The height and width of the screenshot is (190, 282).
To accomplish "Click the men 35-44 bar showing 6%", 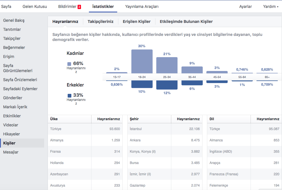I will tap(192, 83).
